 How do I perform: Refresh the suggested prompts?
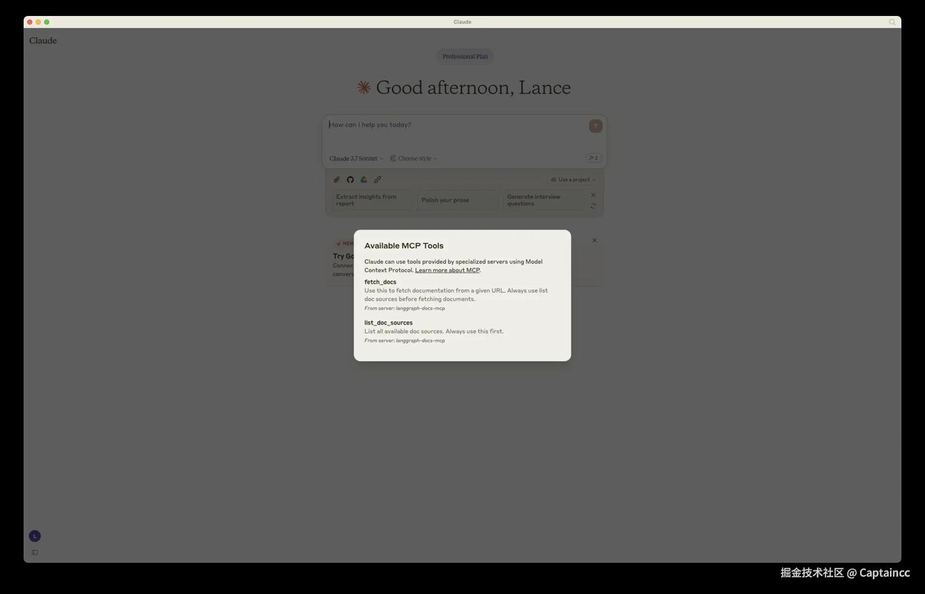(593, 206)
